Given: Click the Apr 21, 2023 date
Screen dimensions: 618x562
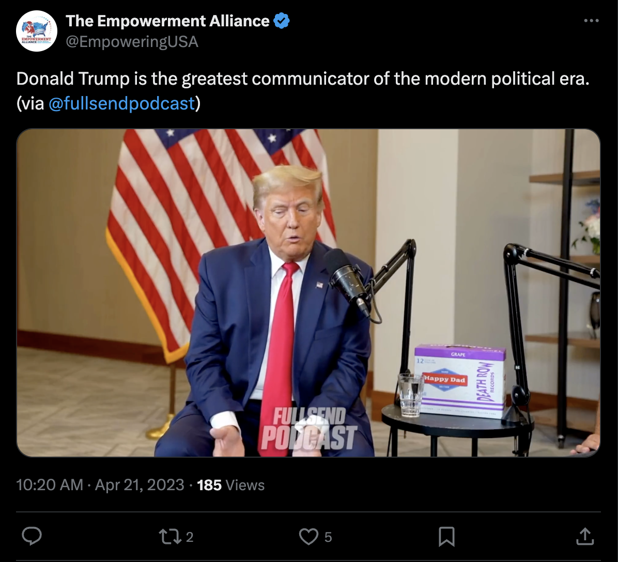Looking at the screenshot, I should coord(140,485).
